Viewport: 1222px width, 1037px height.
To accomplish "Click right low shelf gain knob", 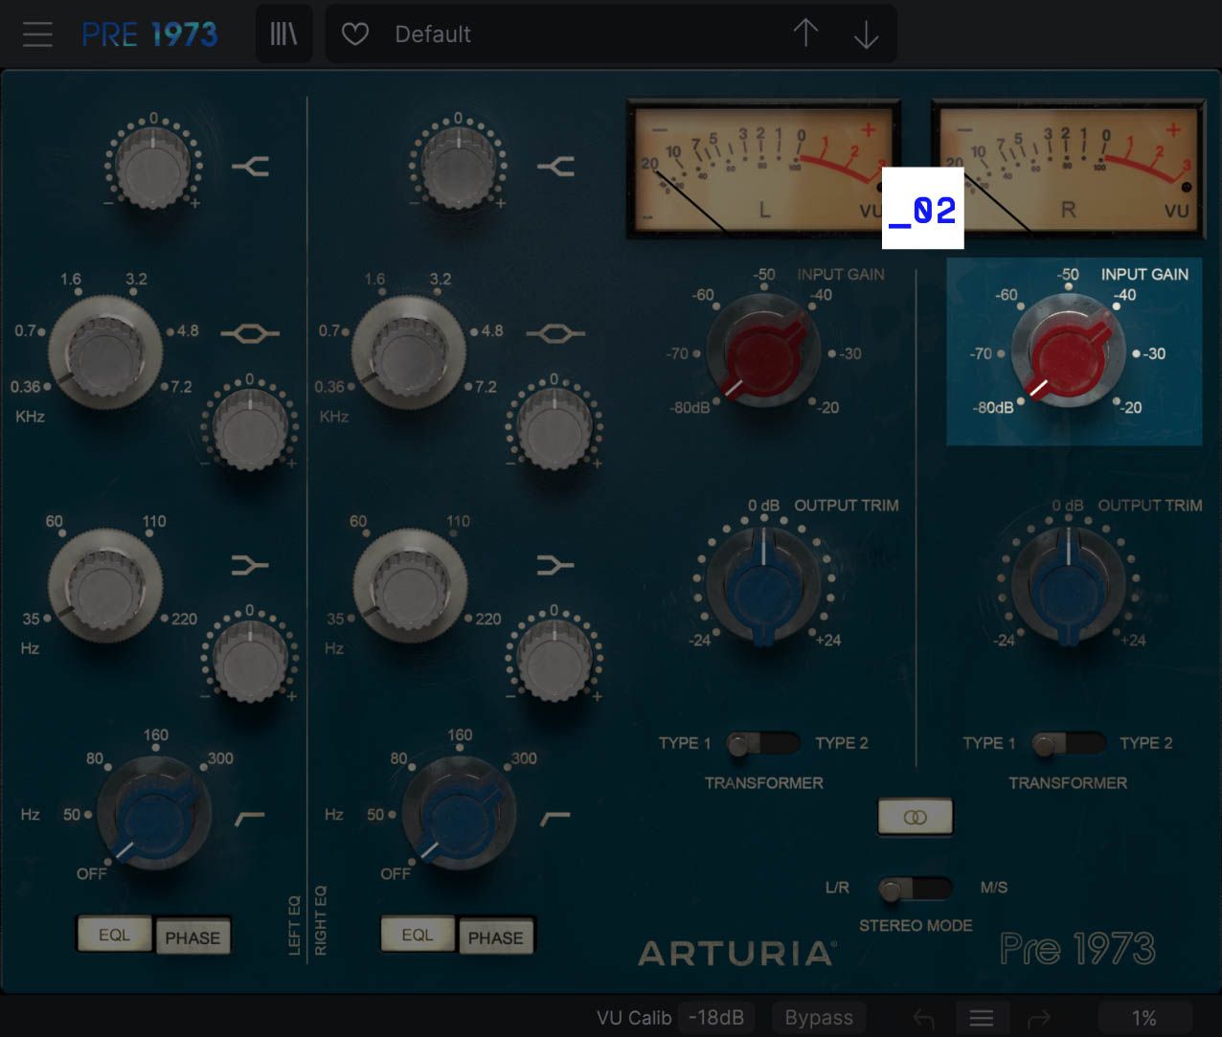I will point(554,661).
